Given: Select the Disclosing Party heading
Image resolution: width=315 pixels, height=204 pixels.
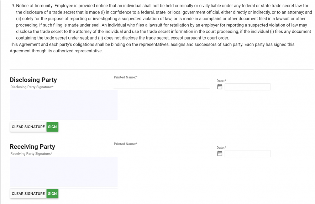Looking at the screenshot, I should coord(33,80).
